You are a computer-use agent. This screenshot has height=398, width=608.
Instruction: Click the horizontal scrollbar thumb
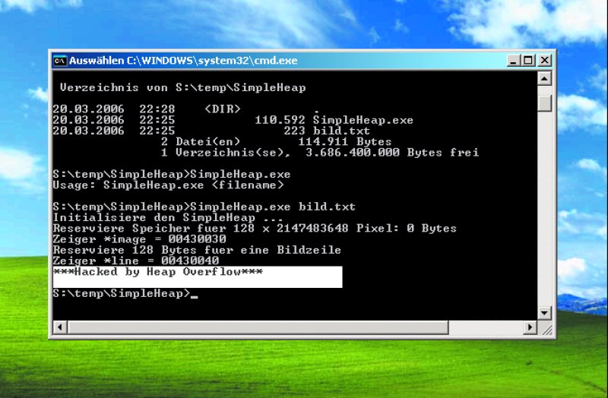pyautogui.click(x=258, y=327)
